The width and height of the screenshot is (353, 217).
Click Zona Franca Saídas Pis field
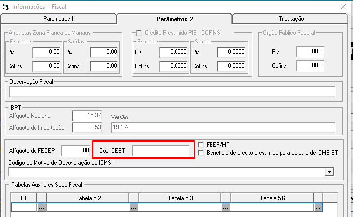[x=104, y=52]
